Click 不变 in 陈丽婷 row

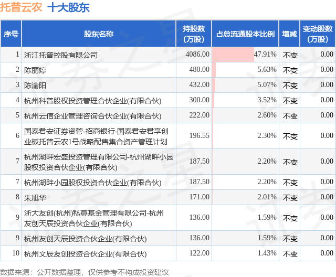[290, 70]
